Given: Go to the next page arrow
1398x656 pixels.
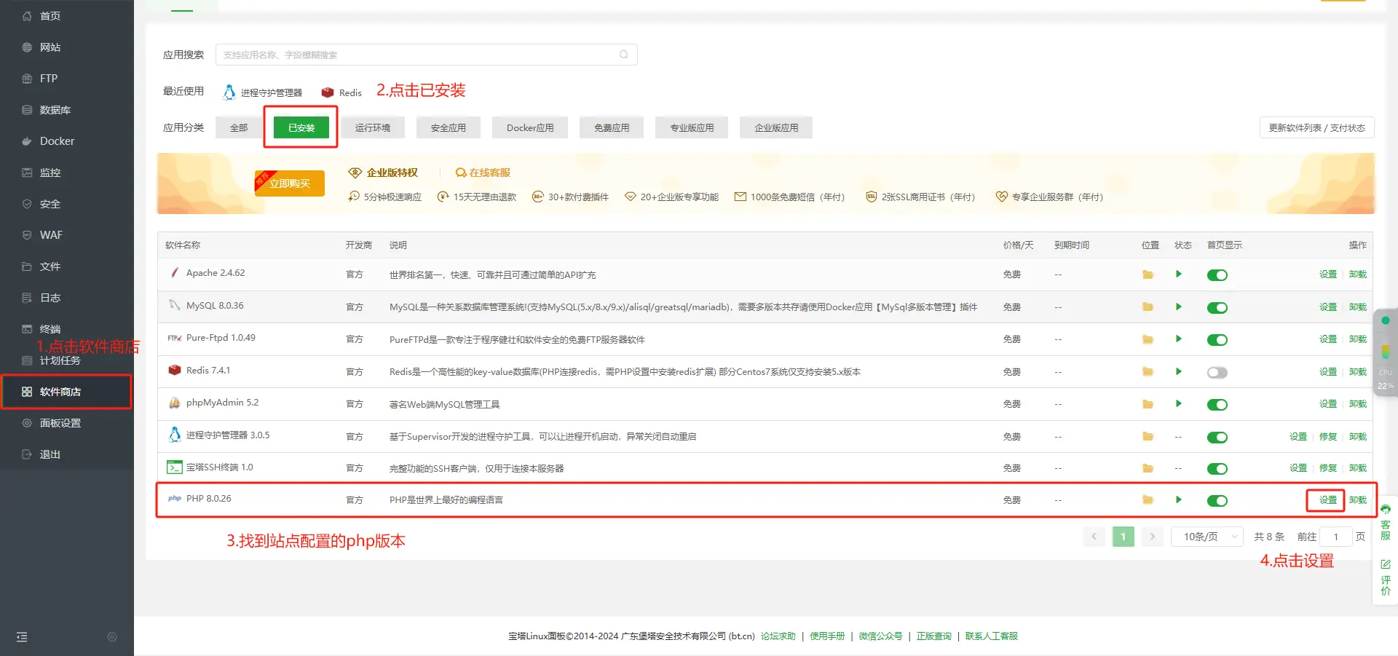Looking at the screenshot, I should [1152, 537].
